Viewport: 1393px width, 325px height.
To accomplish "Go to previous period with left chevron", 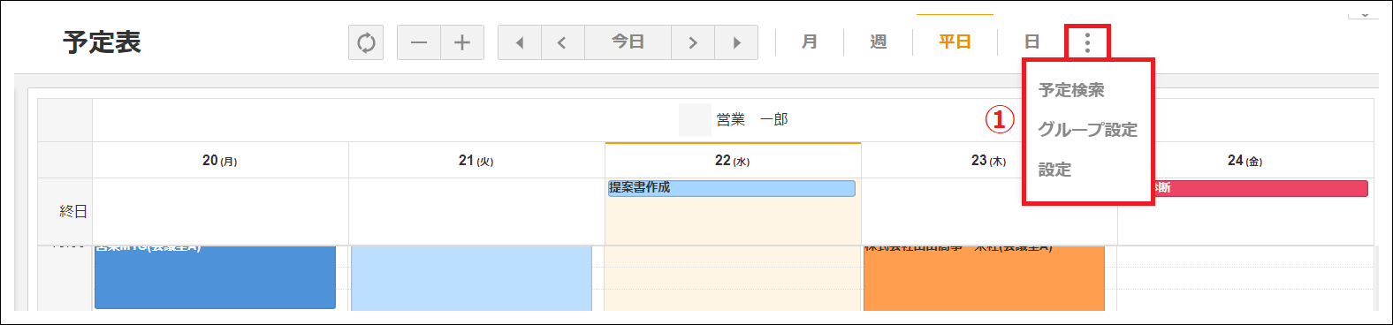I will tap(562, 42).
